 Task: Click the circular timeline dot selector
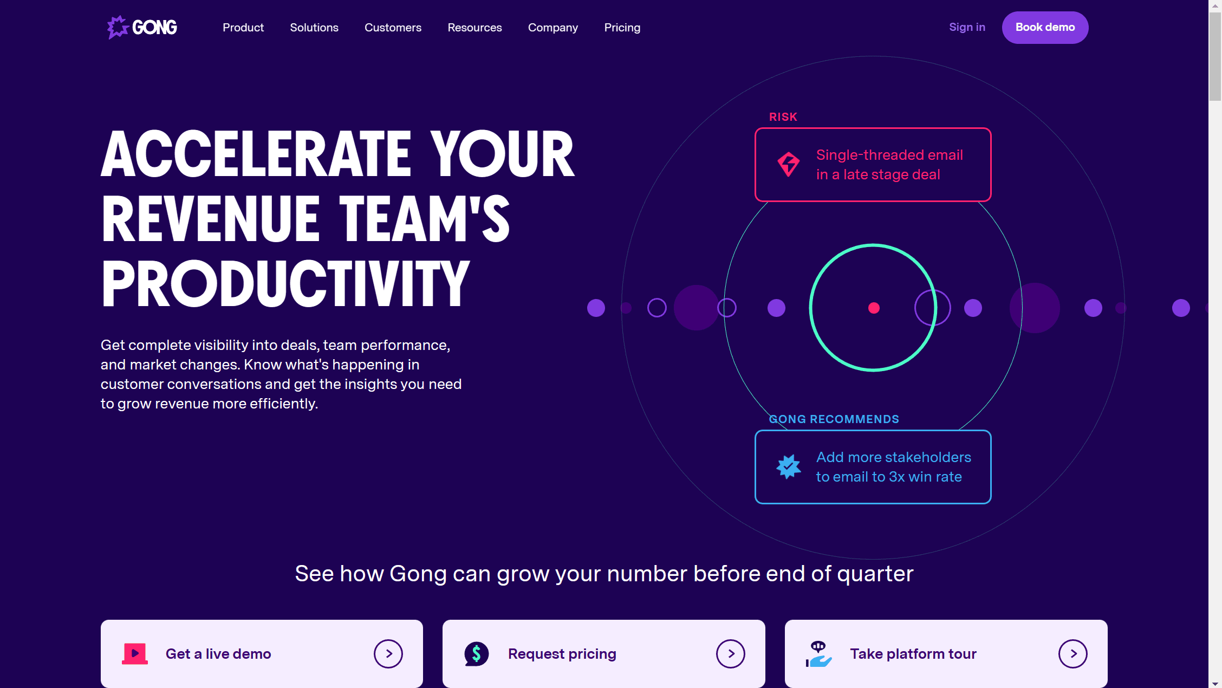874,308
